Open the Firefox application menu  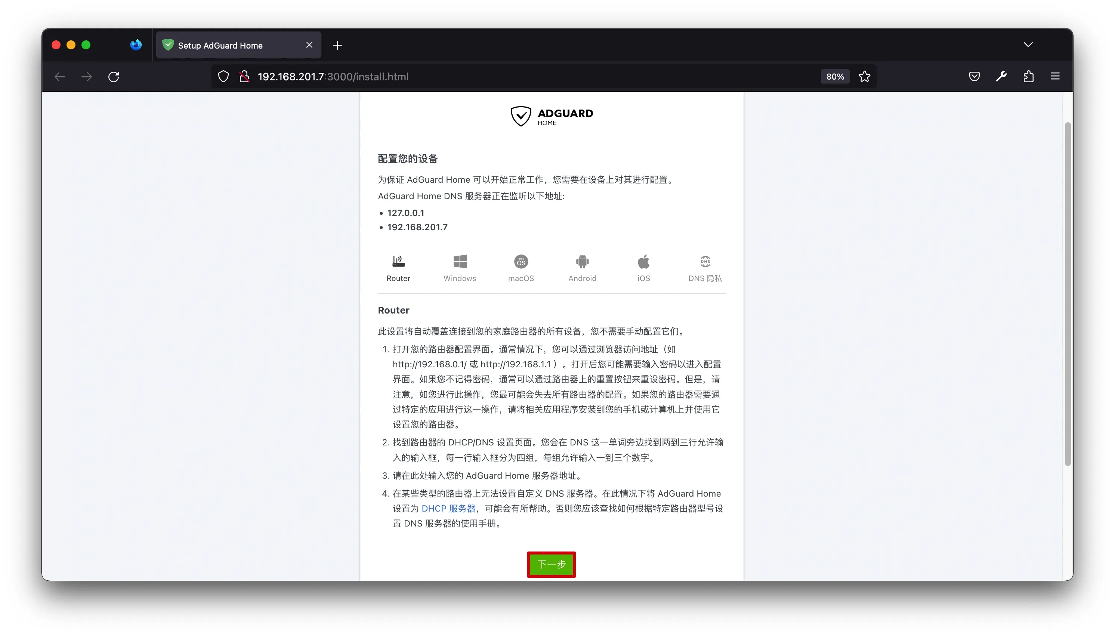(1055, 77)
